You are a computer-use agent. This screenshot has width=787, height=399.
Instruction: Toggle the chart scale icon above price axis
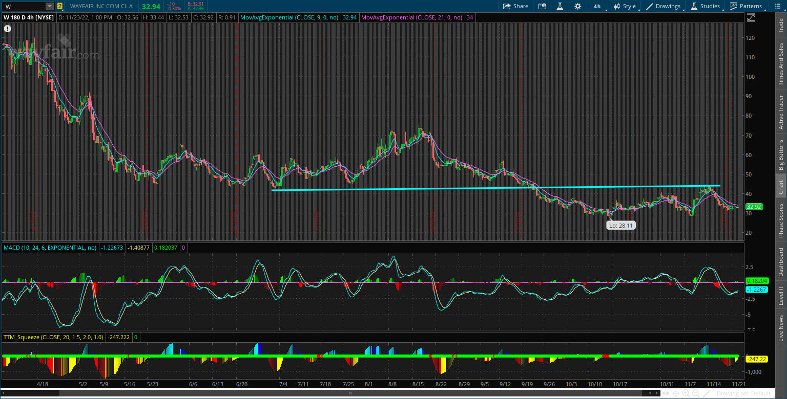[751, 17]
